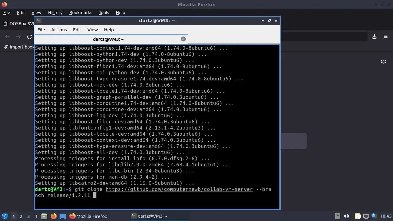Click line 'Setting up libboost-all-dev'
Image resolution: width=393 pixels, height=221 pixels.
click(x=110, y=153)
